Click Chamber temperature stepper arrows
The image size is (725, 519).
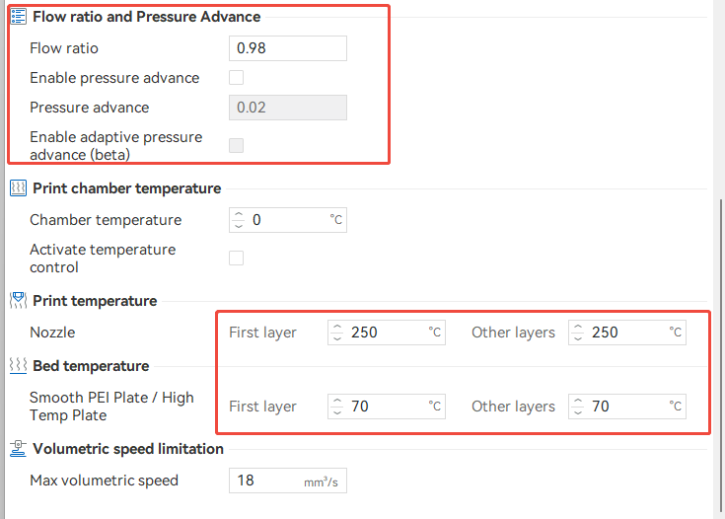coord(239,220)
